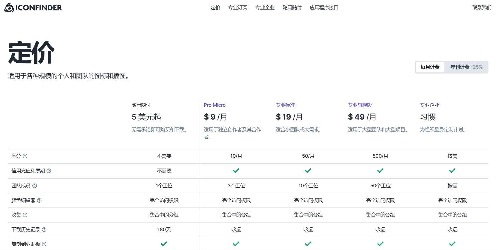Click 专业旗舰版 checkmark in 复制到剪贴板 row

pos(380,244)
